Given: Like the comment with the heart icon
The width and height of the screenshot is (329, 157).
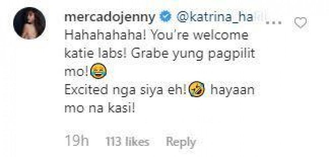Looking at the screenshot, I should point(300,22).
